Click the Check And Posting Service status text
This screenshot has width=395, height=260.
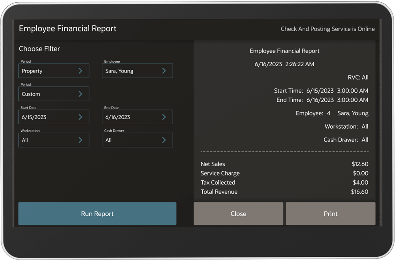[x=327, y=29]
